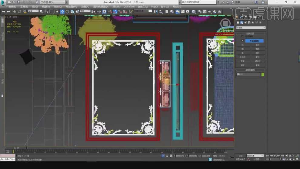Activate the Select and Move tool
Image resolution: width=300 pixels, height=169 pixels.
click(x=62, y=12)
